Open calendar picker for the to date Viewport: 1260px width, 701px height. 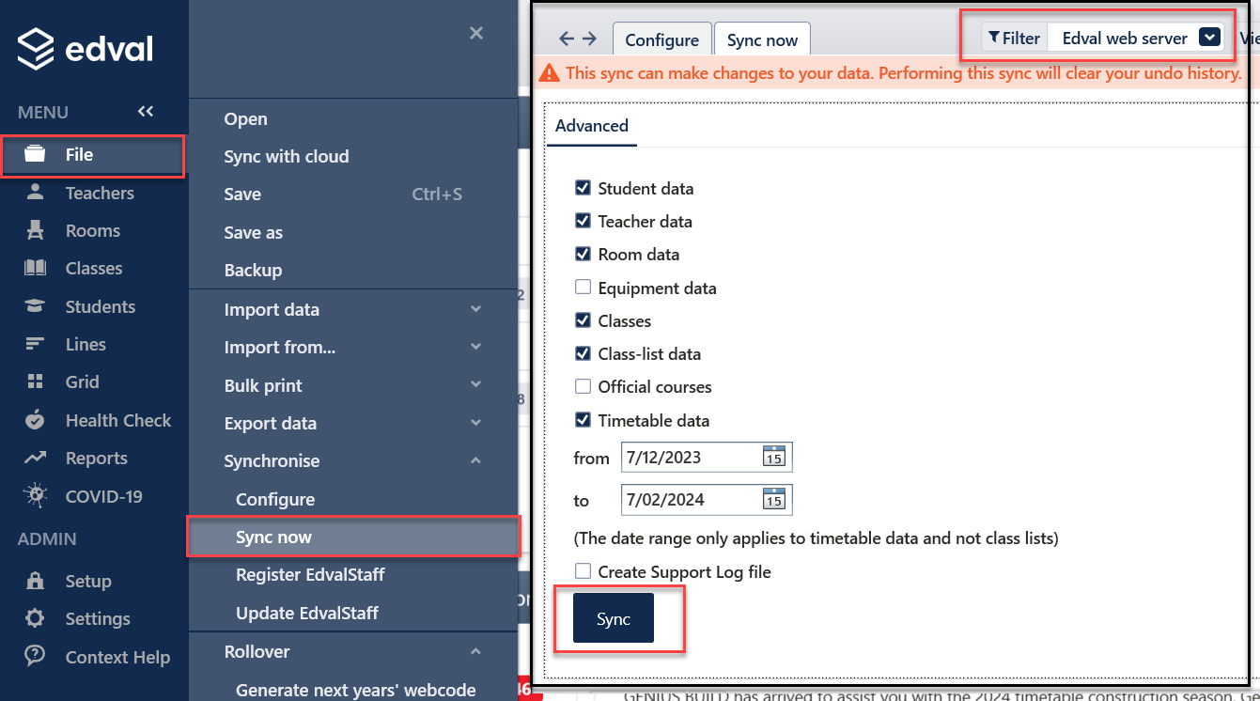pos(773,500)
